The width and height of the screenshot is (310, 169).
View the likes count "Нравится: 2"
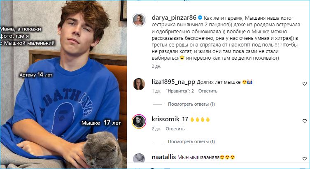pyautogui.click(x=180, y=91)
